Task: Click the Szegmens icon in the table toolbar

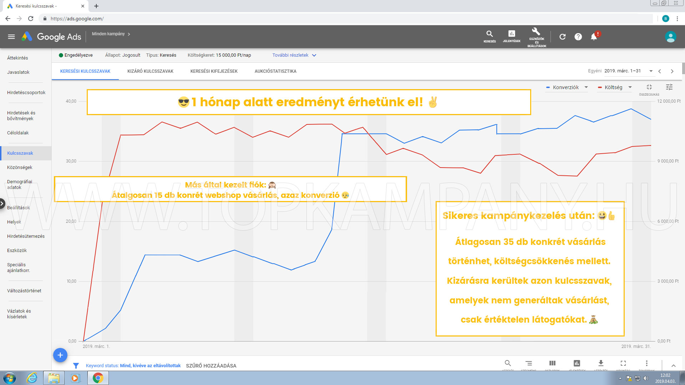Action: pos(529,363)
